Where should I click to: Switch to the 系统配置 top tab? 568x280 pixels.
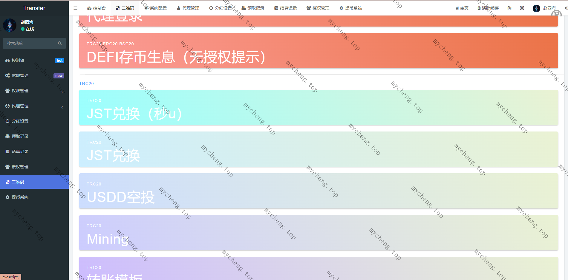(x=155, y=8)
